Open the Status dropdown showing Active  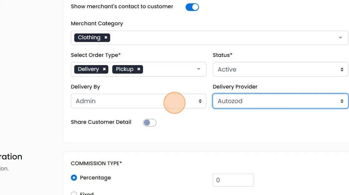(280, 69)
